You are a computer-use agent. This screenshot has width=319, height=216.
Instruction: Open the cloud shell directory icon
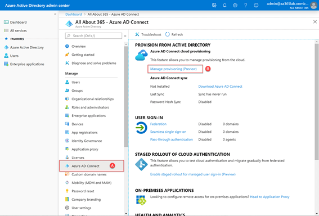pos(214,5)
